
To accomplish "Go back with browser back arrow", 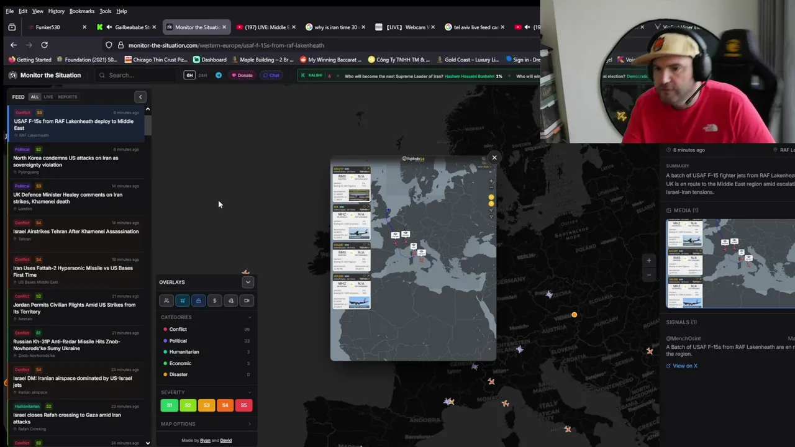I will pos(14,45).
